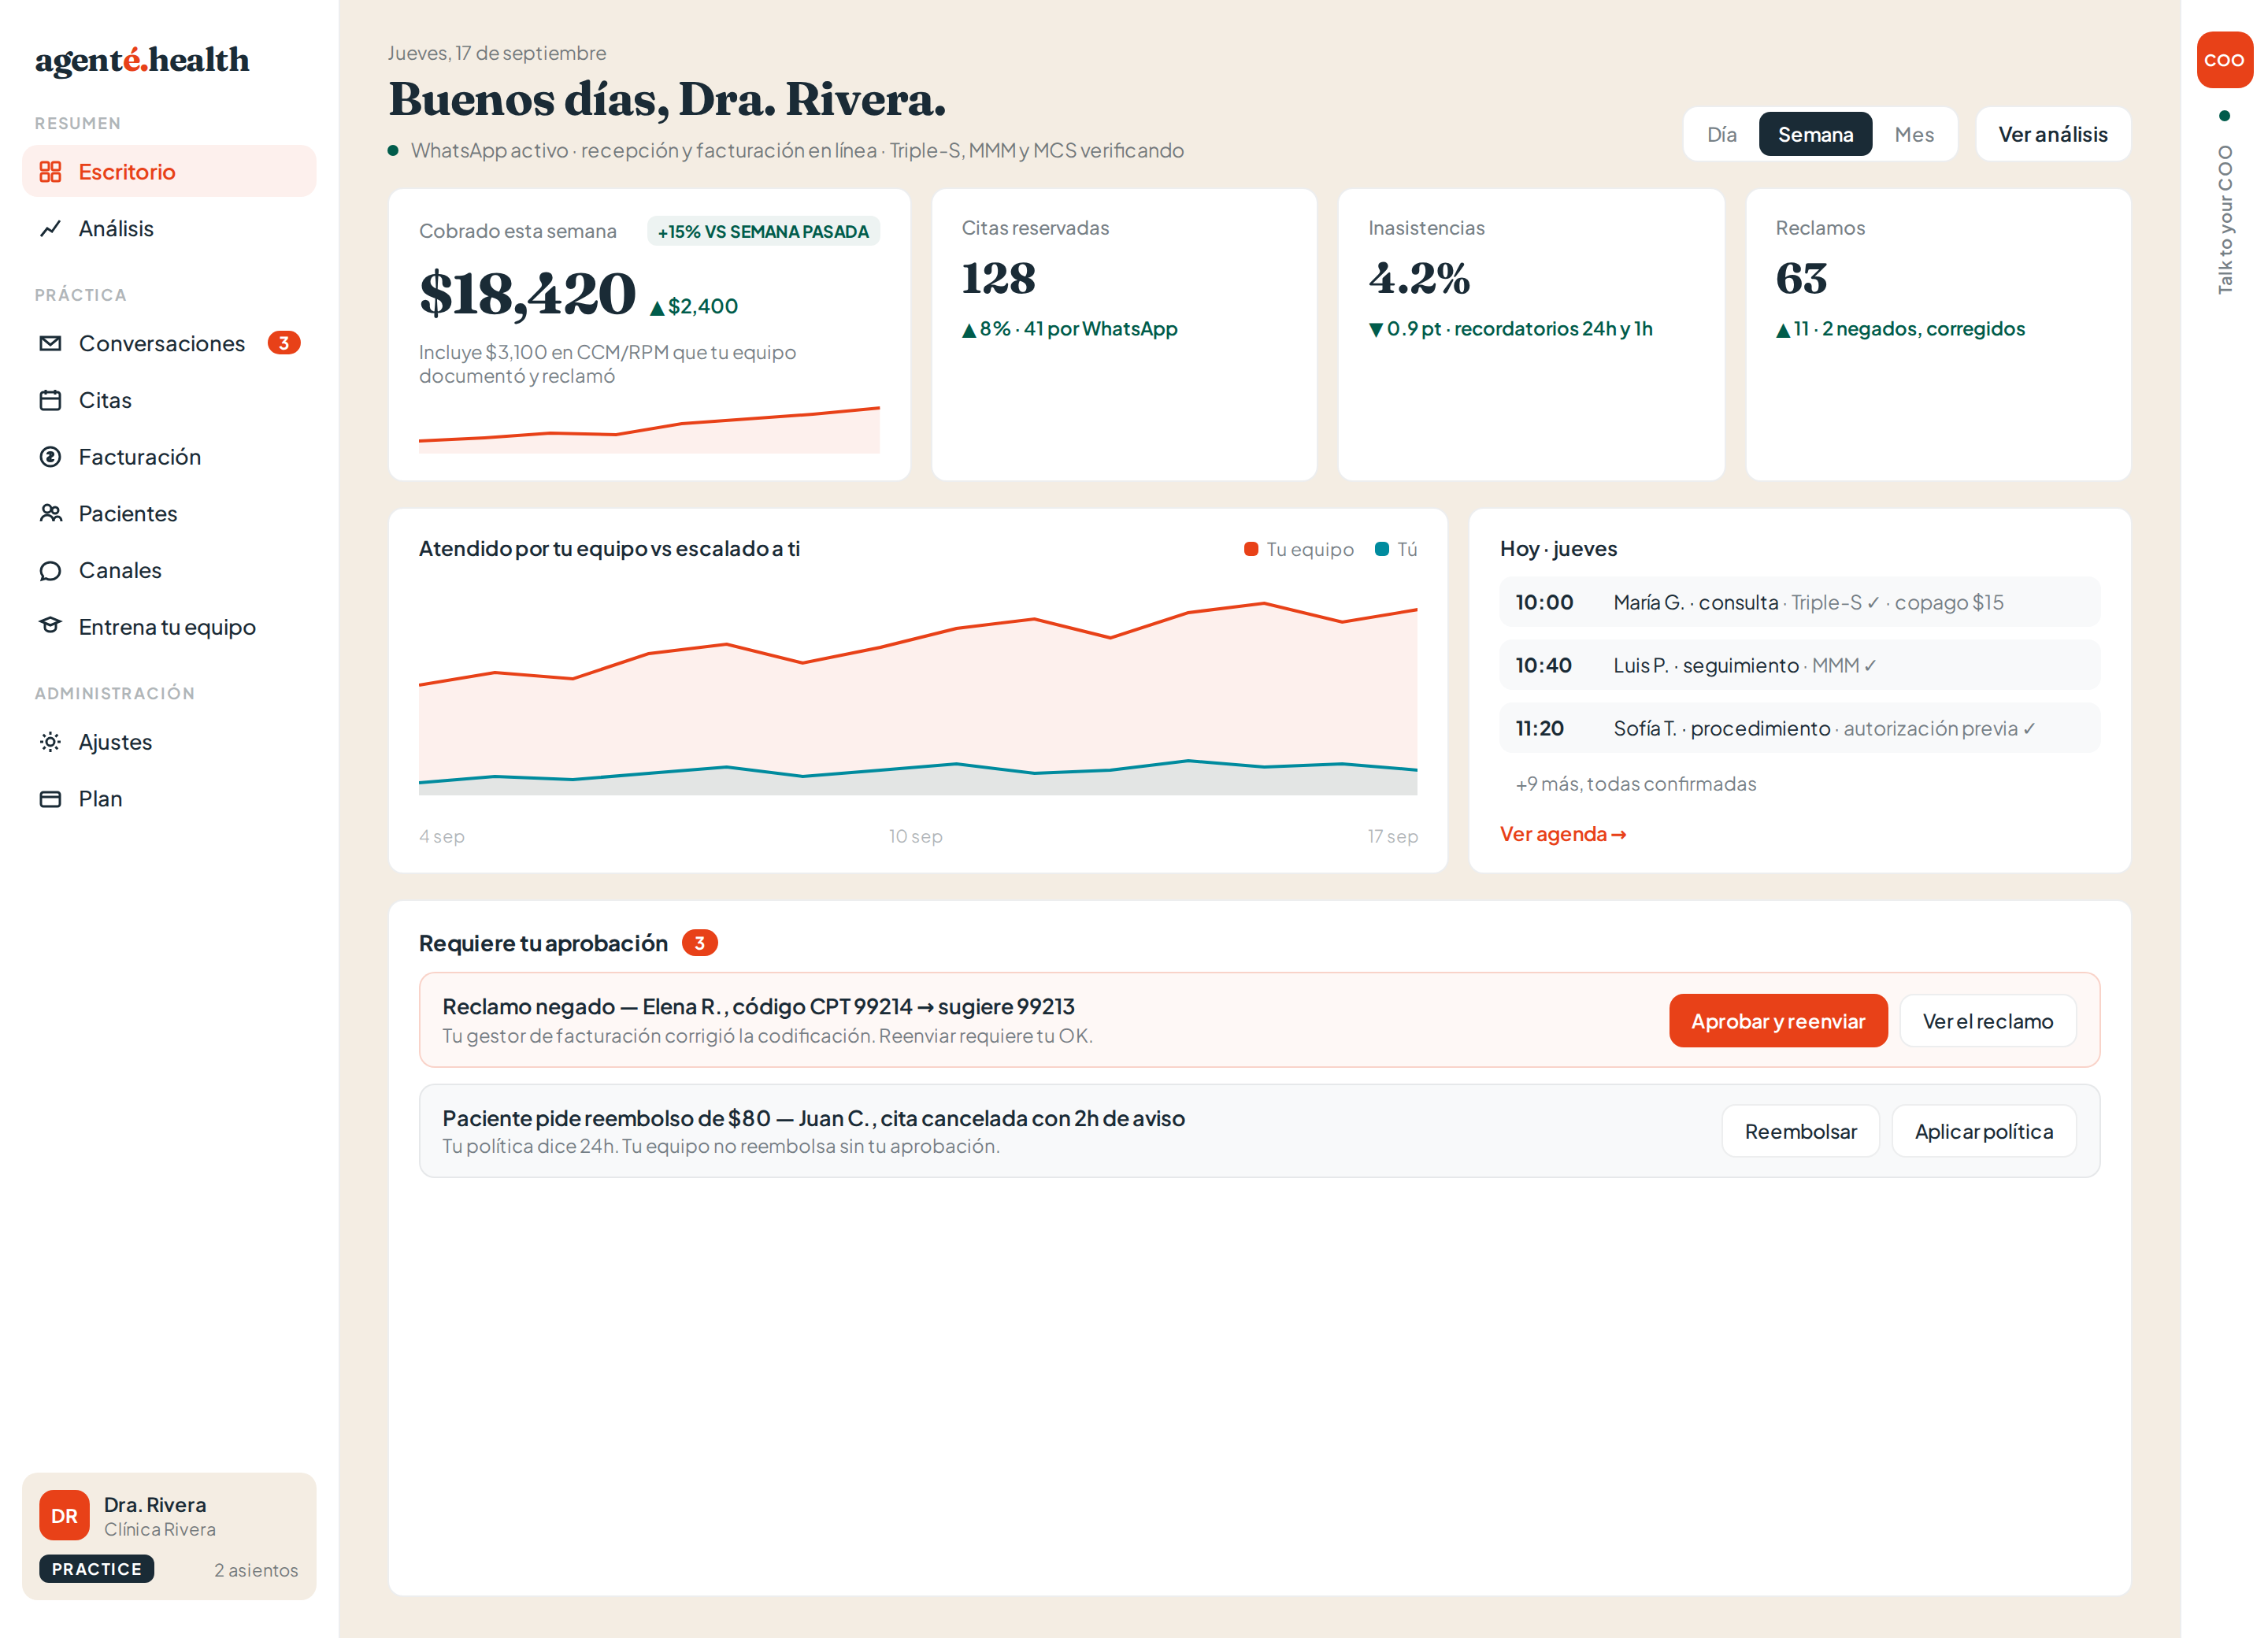Click the Reembolsar button
2268x1638 pixels.
click(x=1800, y=1131)
